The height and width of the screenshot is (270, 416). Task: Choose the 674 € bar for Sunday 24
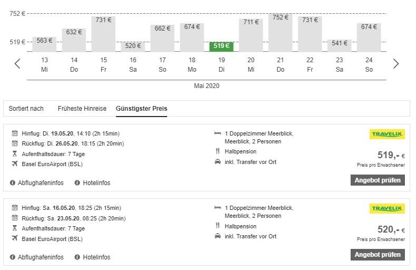369,37
